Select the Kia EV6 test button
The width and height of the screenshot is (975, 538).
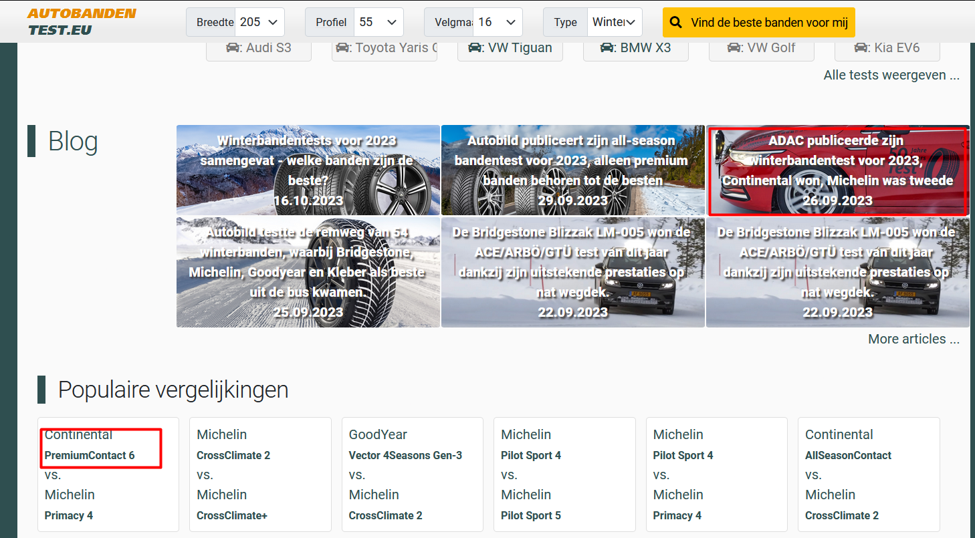coord(887,51)
